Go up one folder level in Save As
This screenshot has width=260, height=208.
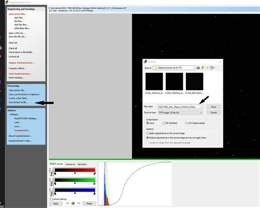click(202, 68)
